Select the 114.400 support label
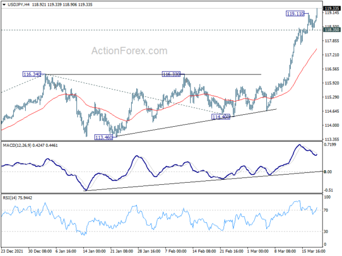 [x=221, y=117]
